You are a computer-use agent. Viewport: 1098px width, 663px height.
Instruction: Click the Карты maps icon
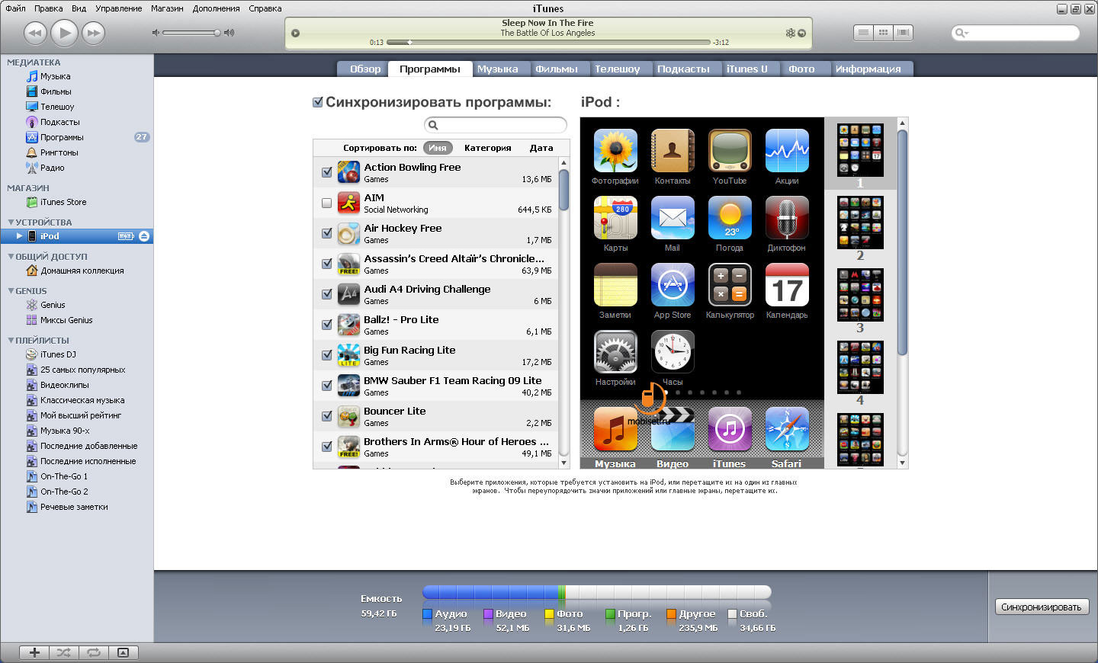tap(615, 218)
